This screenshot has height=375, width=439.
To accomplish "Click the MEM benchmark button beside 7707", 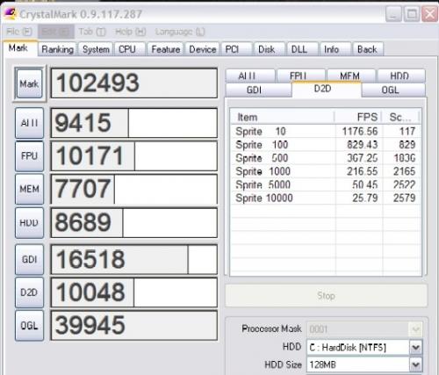I will tap(29, 189).
